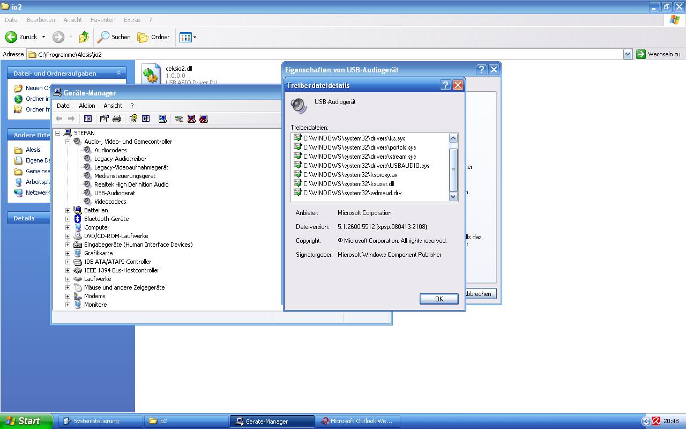Image resolution: width=686 pixels, height=429 pixels.
Task: Select ks.sys in driver files list
Action: pyautogui.click(x=354, y=138)
